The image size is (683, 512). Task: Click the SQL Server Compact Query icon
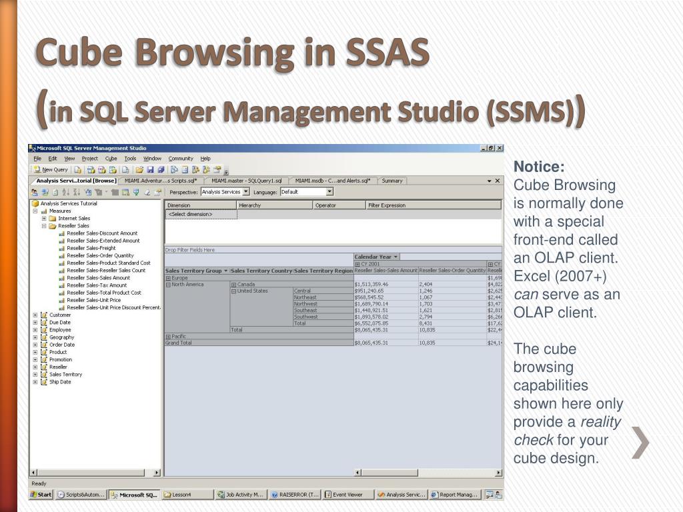(x=125, y=169)
